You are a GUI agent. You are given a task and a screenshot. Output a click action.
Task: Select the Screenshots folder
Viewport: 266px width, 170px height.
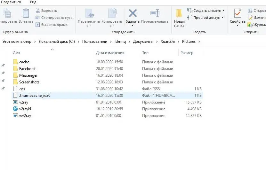(x=29, y=82)
